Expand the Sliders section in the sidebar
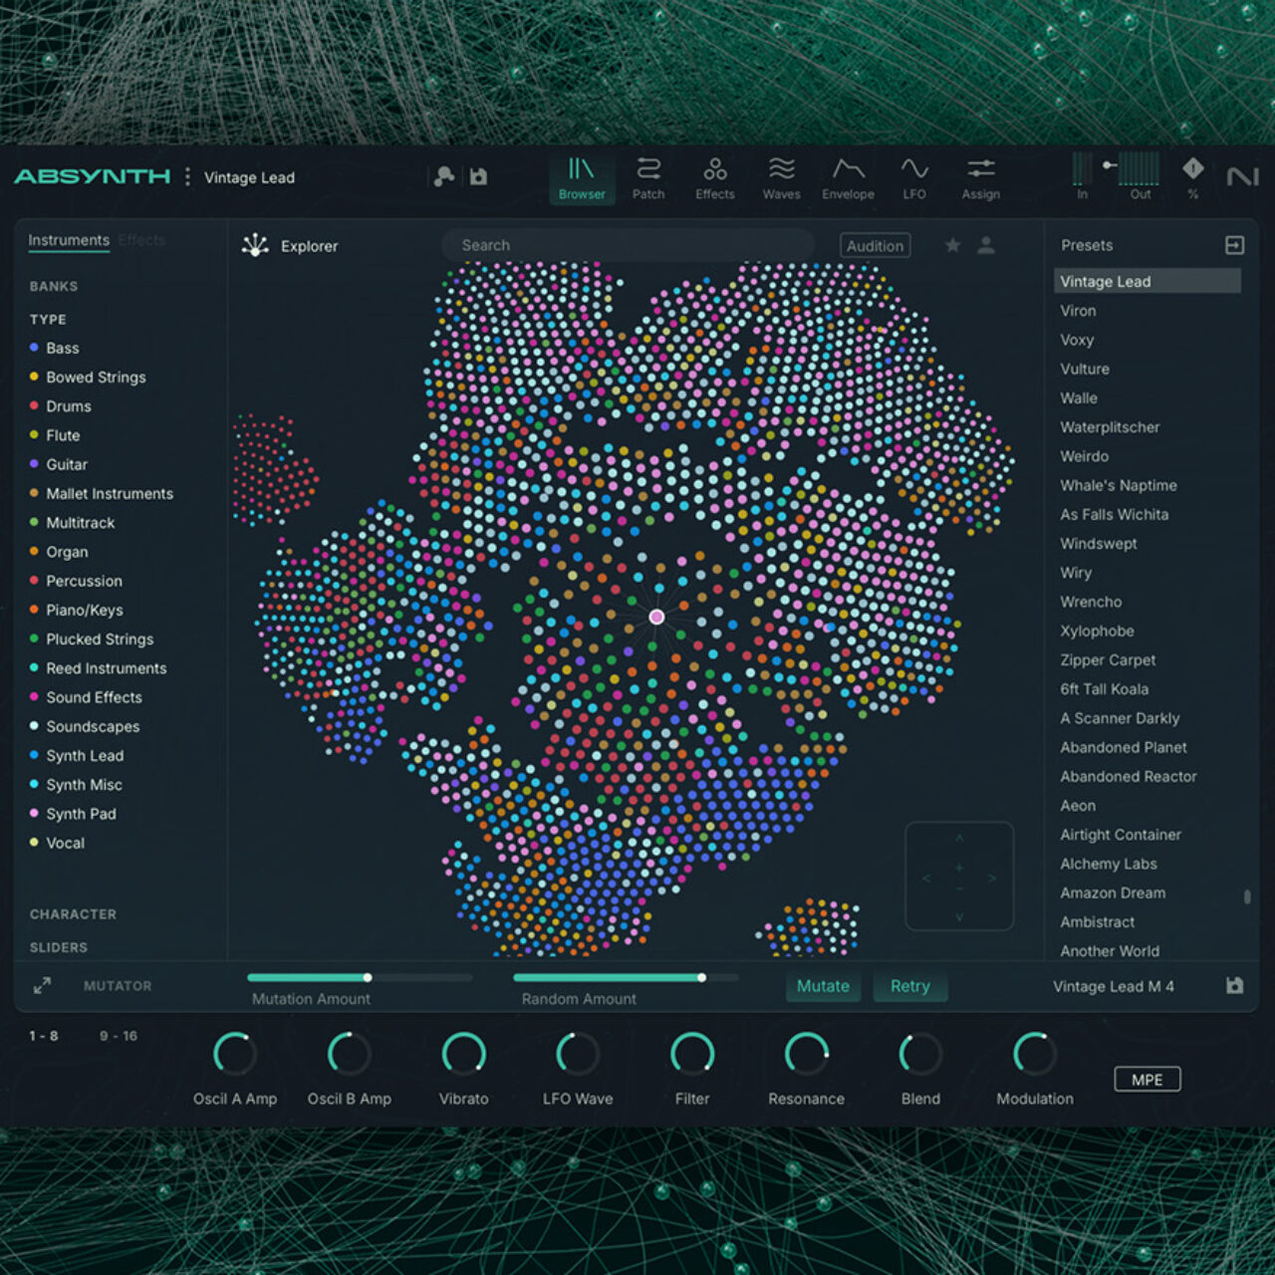Viewport: 1275px width, 1275px height. [59, 947]
